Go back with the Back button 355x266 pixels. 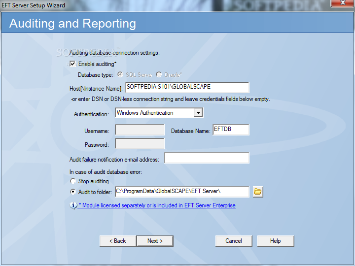118,241
